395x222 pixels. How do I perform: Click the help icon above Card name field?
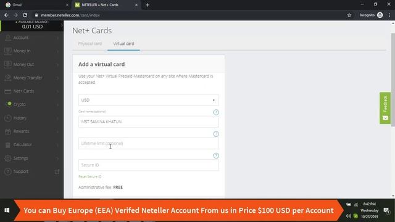coord(216,112)
